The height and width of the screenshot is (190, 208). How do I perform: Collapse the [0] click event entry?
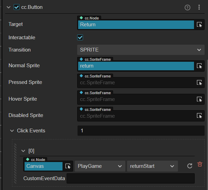point(23,151)
